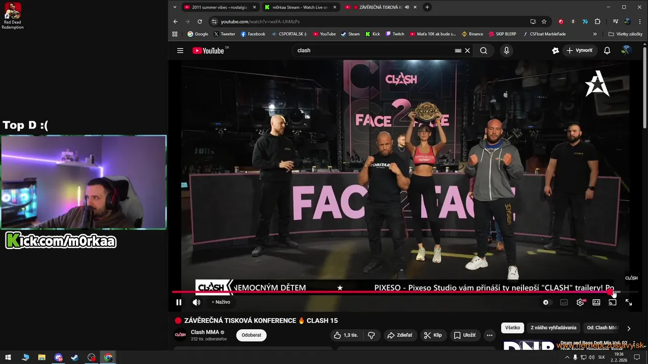Go back in browser history
The height and width of the screenshot is (364, 648).
[x=176, y=22]
